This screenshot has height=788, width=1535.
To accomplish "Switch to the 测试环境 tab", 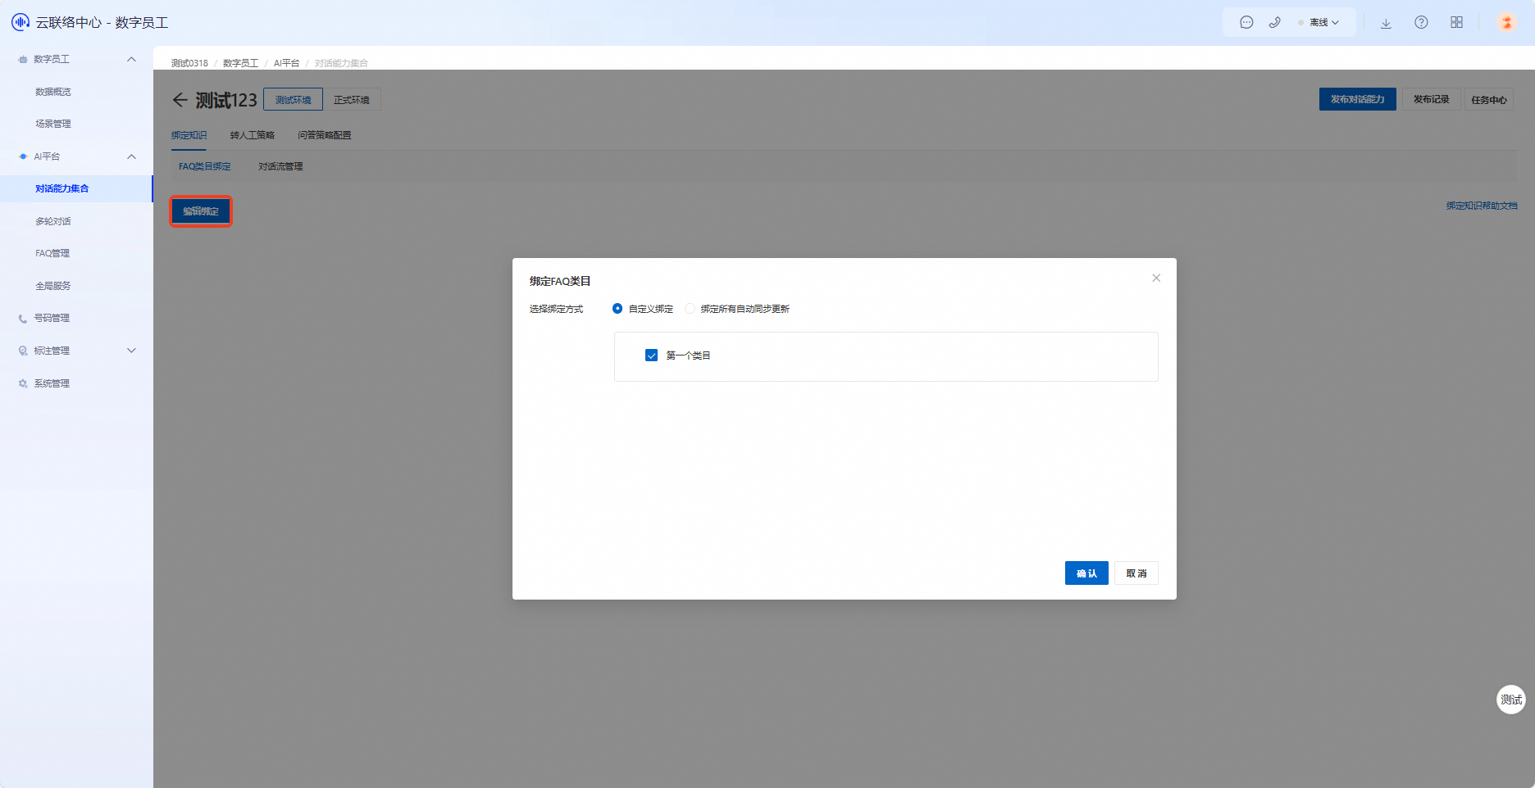I will pyautogui.click(x=293, y=100).
